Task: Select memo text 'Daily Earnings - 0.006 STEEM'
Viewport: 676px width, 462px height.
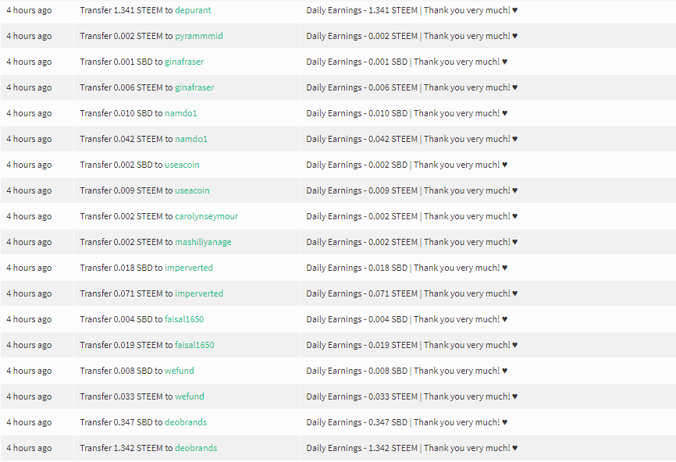Action: click(x=361, y=87)
